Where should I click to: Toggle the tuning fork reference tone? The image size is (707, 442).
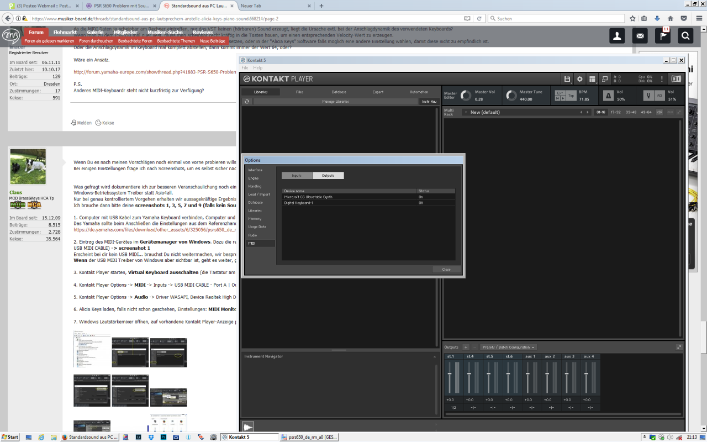point(647,96)
